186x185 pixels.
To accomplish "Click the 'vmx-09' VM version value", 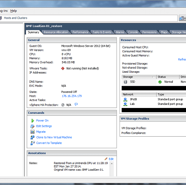I will click(66, 50).
